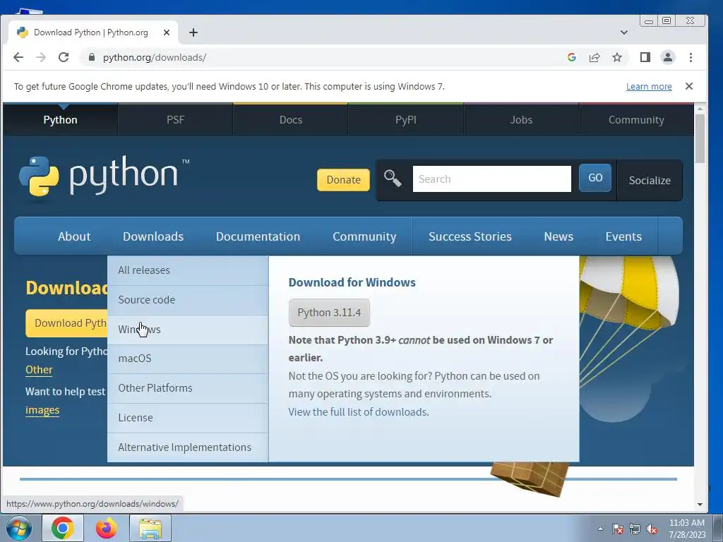The height and width of the screenshot is (542, 723).
Task: Open the Windows Start button
Action: pos(19,528)
